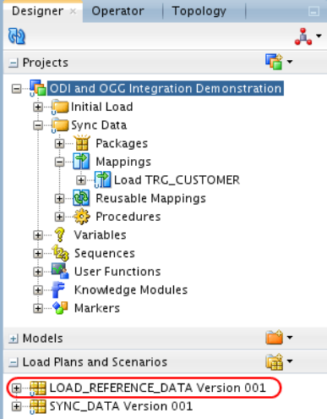Viewport: 327px width, 419px height.
Task: Open the connect navigator network icon
Action: 303,36
